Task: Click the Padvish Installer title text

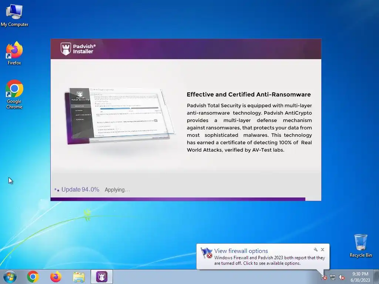Action: [x=84, y=49]
